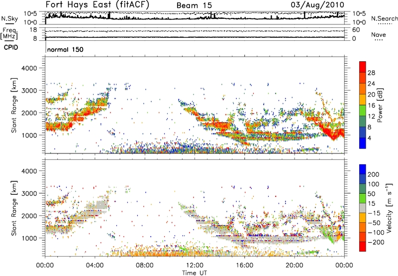Click the '-15' velocity scale value
398x276 pixels.
(x=374, y=213)
